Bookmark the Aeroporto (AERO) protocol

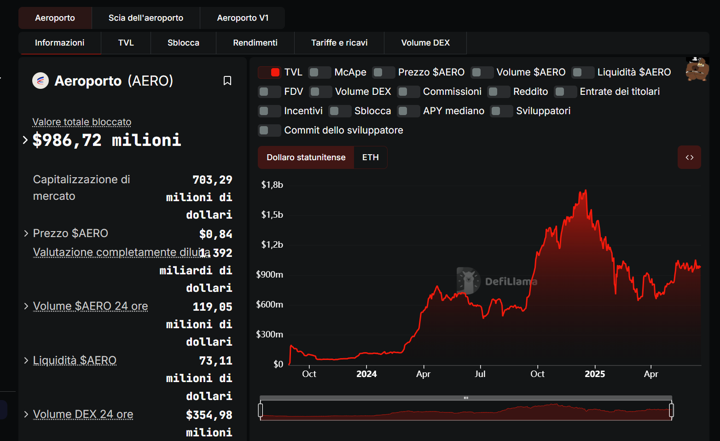[x=227, y=81]
